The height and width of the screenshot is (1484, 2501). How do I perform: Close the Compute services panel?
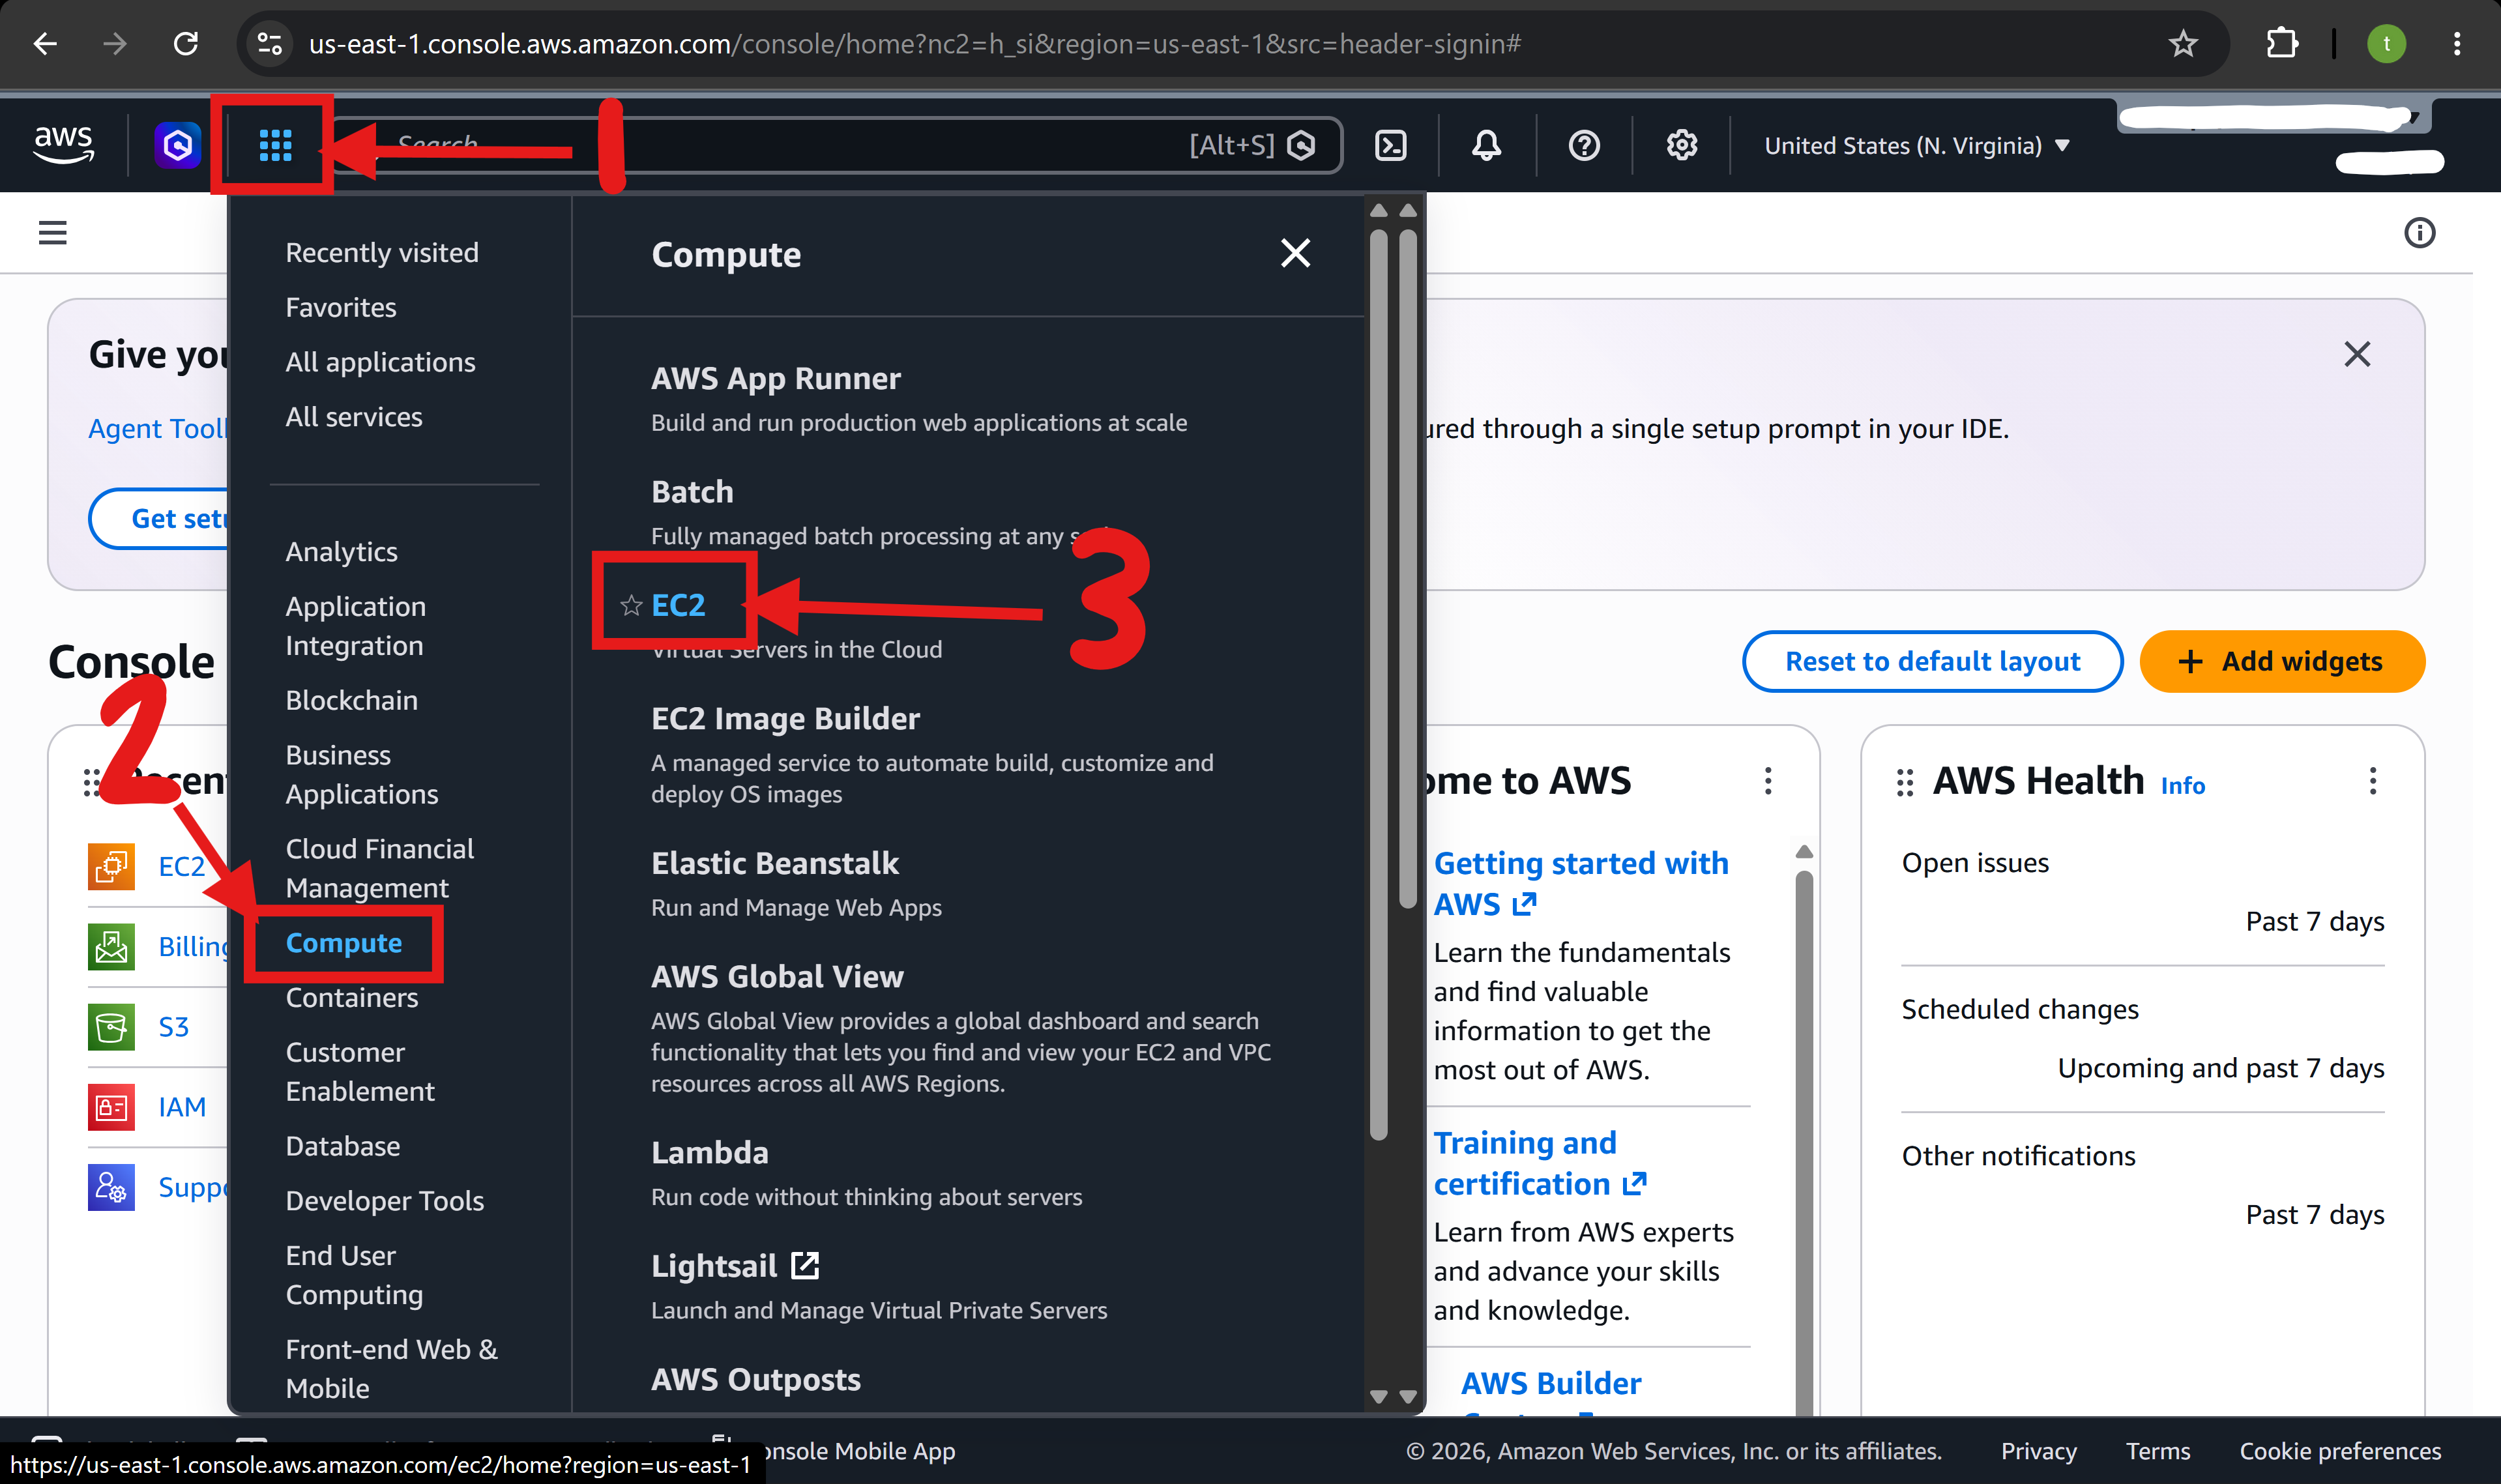click(x=1295, y=254)
